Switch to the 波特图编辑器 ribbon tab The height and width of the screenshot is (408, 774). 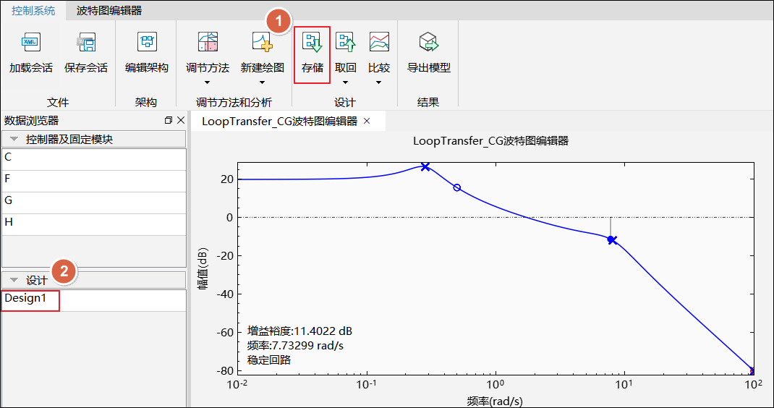point(109,10)
